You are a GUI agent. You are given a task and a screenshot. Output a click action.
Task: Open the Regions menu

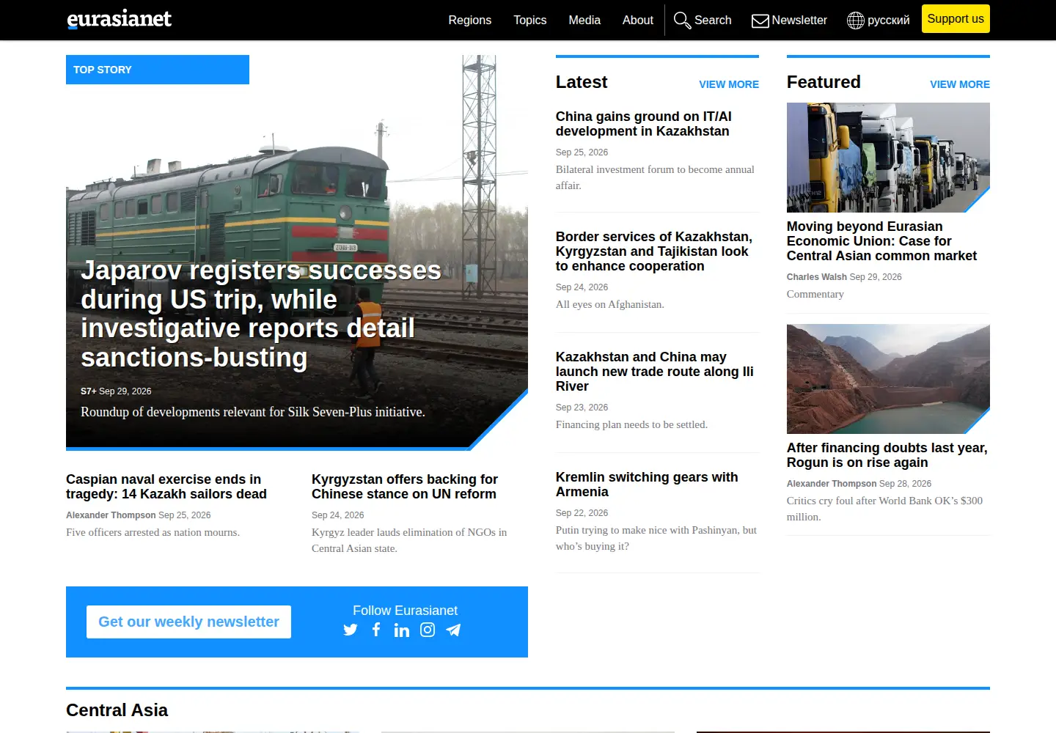coord(470,21)
